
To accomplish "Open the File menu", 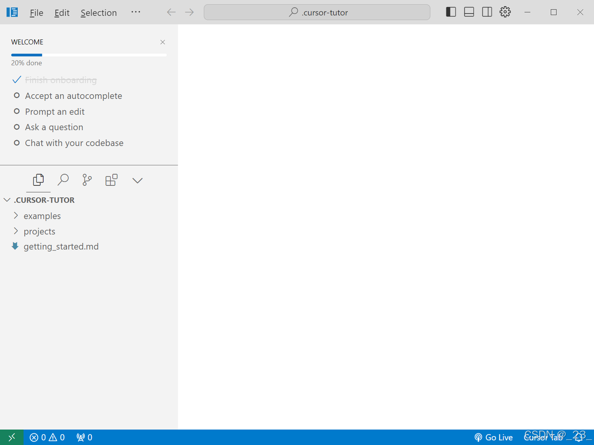I will (36, 13).
